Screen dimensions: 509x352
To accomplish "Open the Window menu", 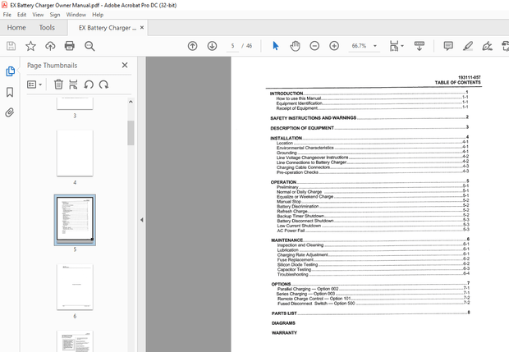I will tap(76, 15).
